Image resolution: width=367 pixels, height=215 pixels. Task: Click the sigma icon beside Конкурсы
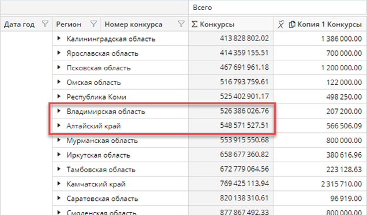(195, 24)
